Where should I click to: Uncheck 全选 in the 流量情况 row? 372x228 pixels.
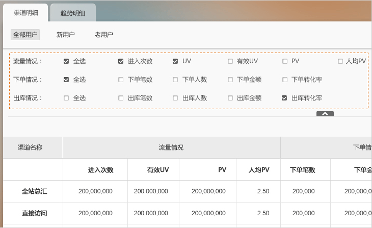[x=66, y=61]
